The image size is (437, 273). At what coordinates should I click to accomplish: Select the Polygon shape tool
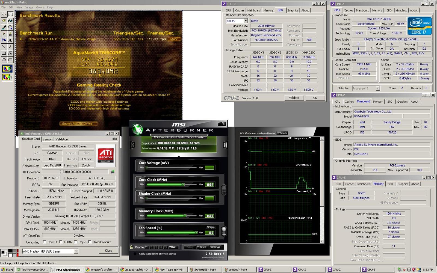tap(10, 53)
